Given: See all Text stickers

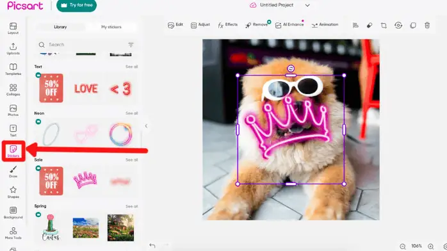Looking at the screenshot, I should (132, 67).
